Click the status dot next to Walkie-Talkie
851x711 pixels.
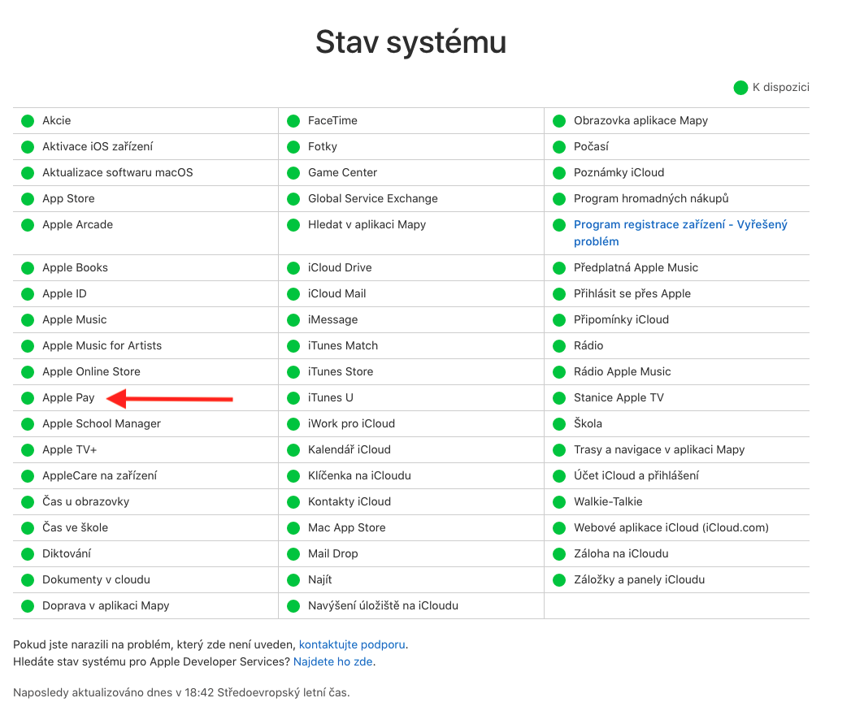click(x=559, y=502)
